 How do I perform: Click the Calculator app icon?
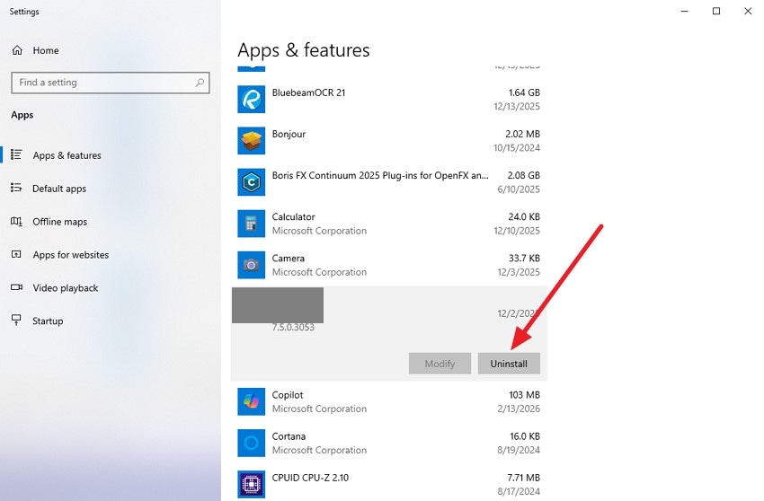click(252, 224)
